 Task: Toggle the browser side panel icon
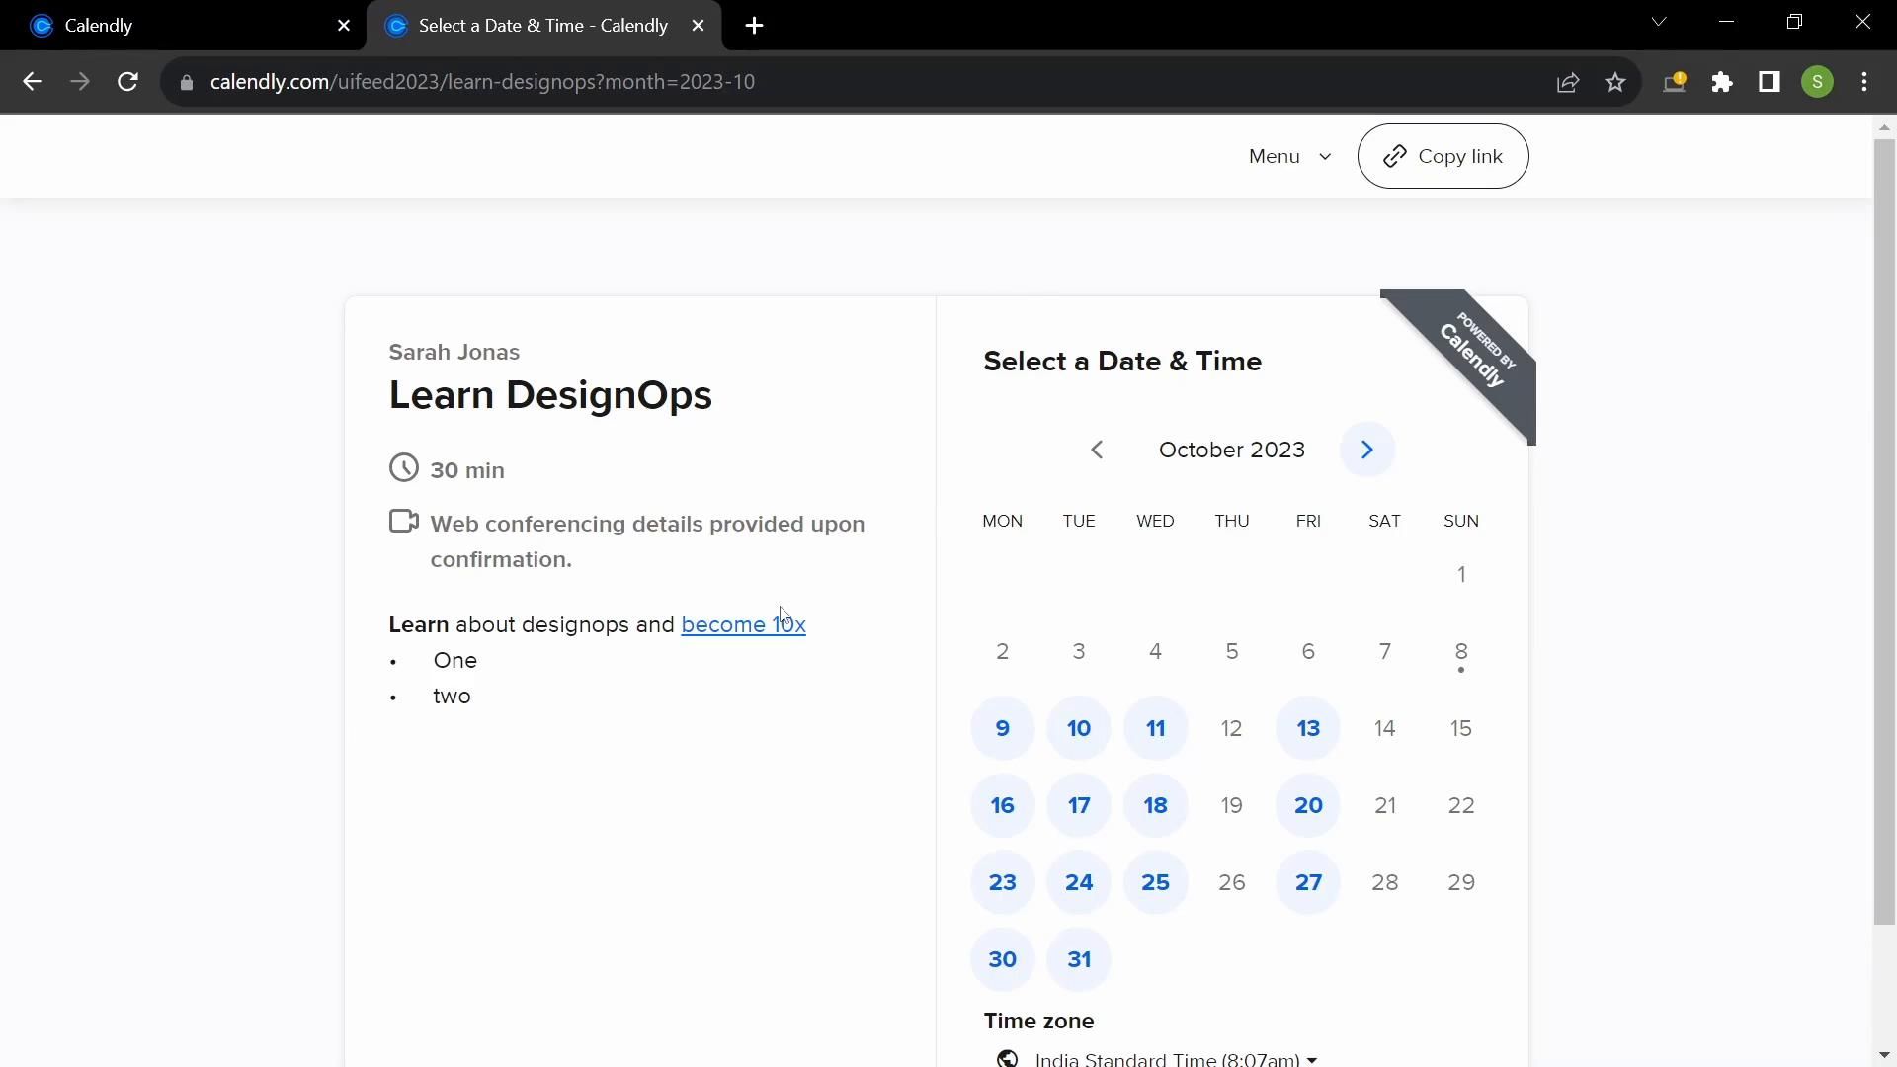pyautogui.click(x=1770, y=82)
